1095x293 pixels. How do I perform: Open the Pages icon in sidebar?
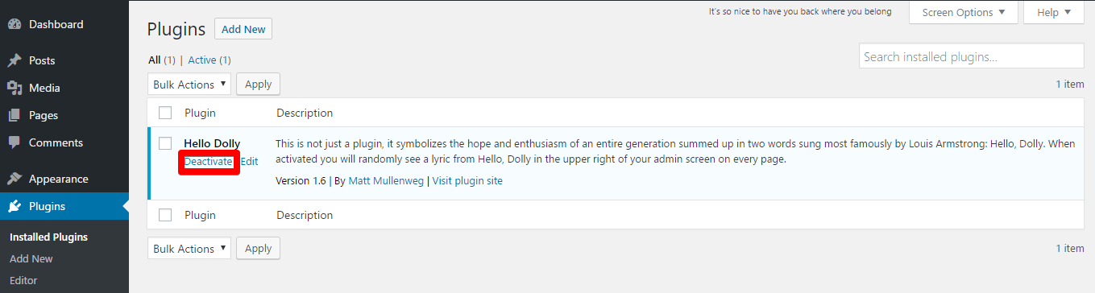[x=15, y=115]
